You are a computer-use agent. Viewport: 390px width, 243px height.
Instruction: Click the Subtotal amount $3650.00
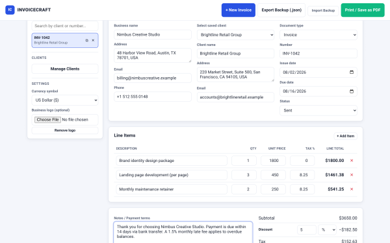coord(348,218)
